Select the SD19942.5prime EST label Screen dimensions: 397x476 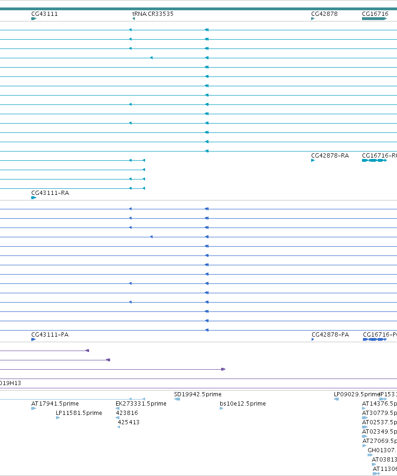(198, 394)
